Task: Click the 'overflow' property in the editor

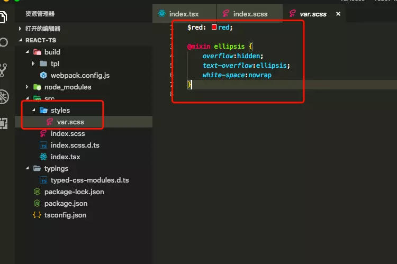Action: 218,56
